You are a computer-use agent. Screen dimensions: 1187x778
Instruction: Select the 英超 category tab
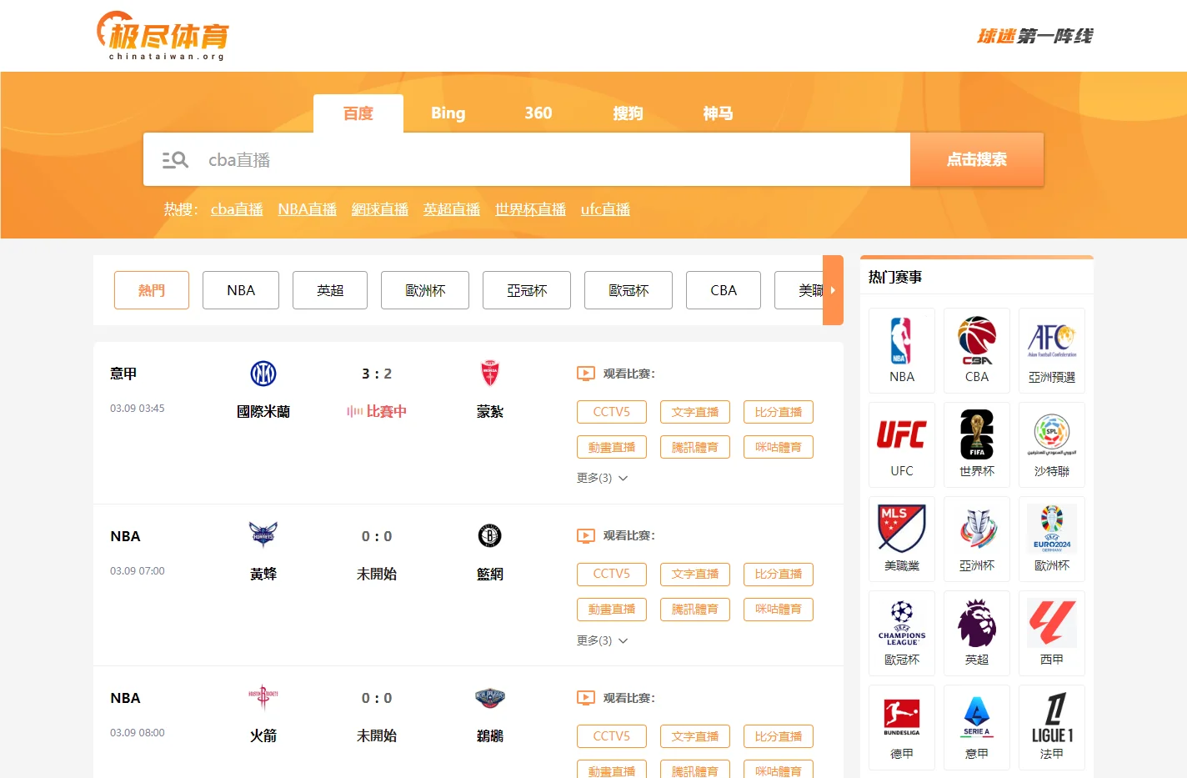pos(330,290)
